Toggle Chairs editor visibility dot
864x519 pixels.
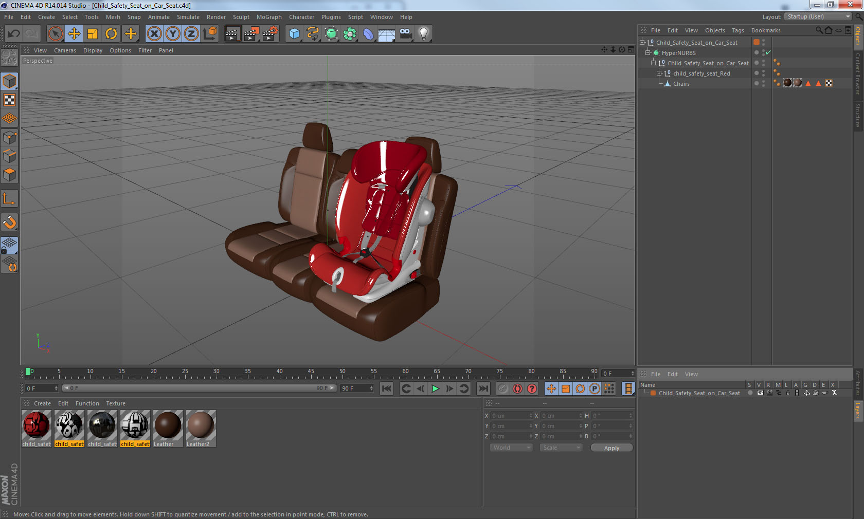coord(763,82)
